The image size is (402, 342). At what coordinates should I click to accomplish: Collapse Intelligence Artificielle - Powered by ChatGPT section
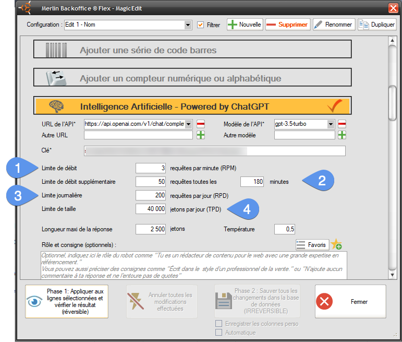(192, 105)
